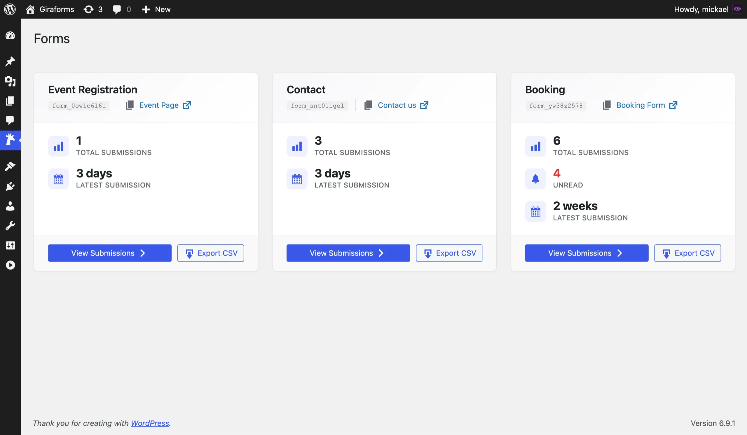Image resolution: width=747 pixels, height=435 pixels.
Task: Click the red unread count on Booking
Action: [x=557, y=173]
